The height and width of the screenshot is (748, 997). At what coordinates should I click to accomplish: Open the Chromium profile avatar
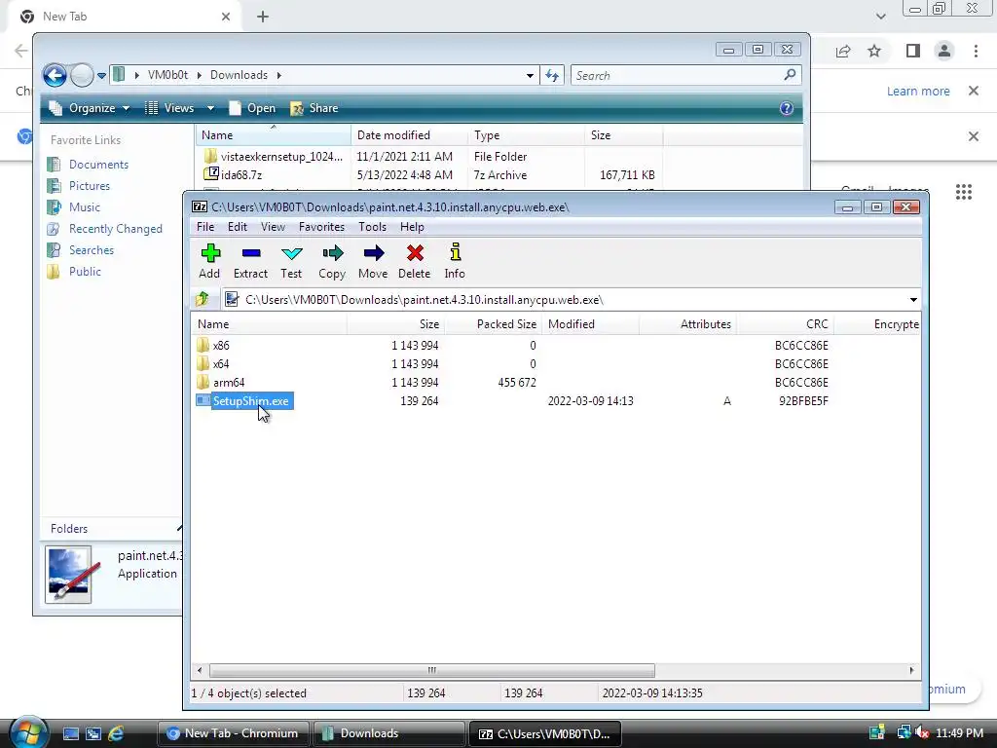tap(944, 51)
